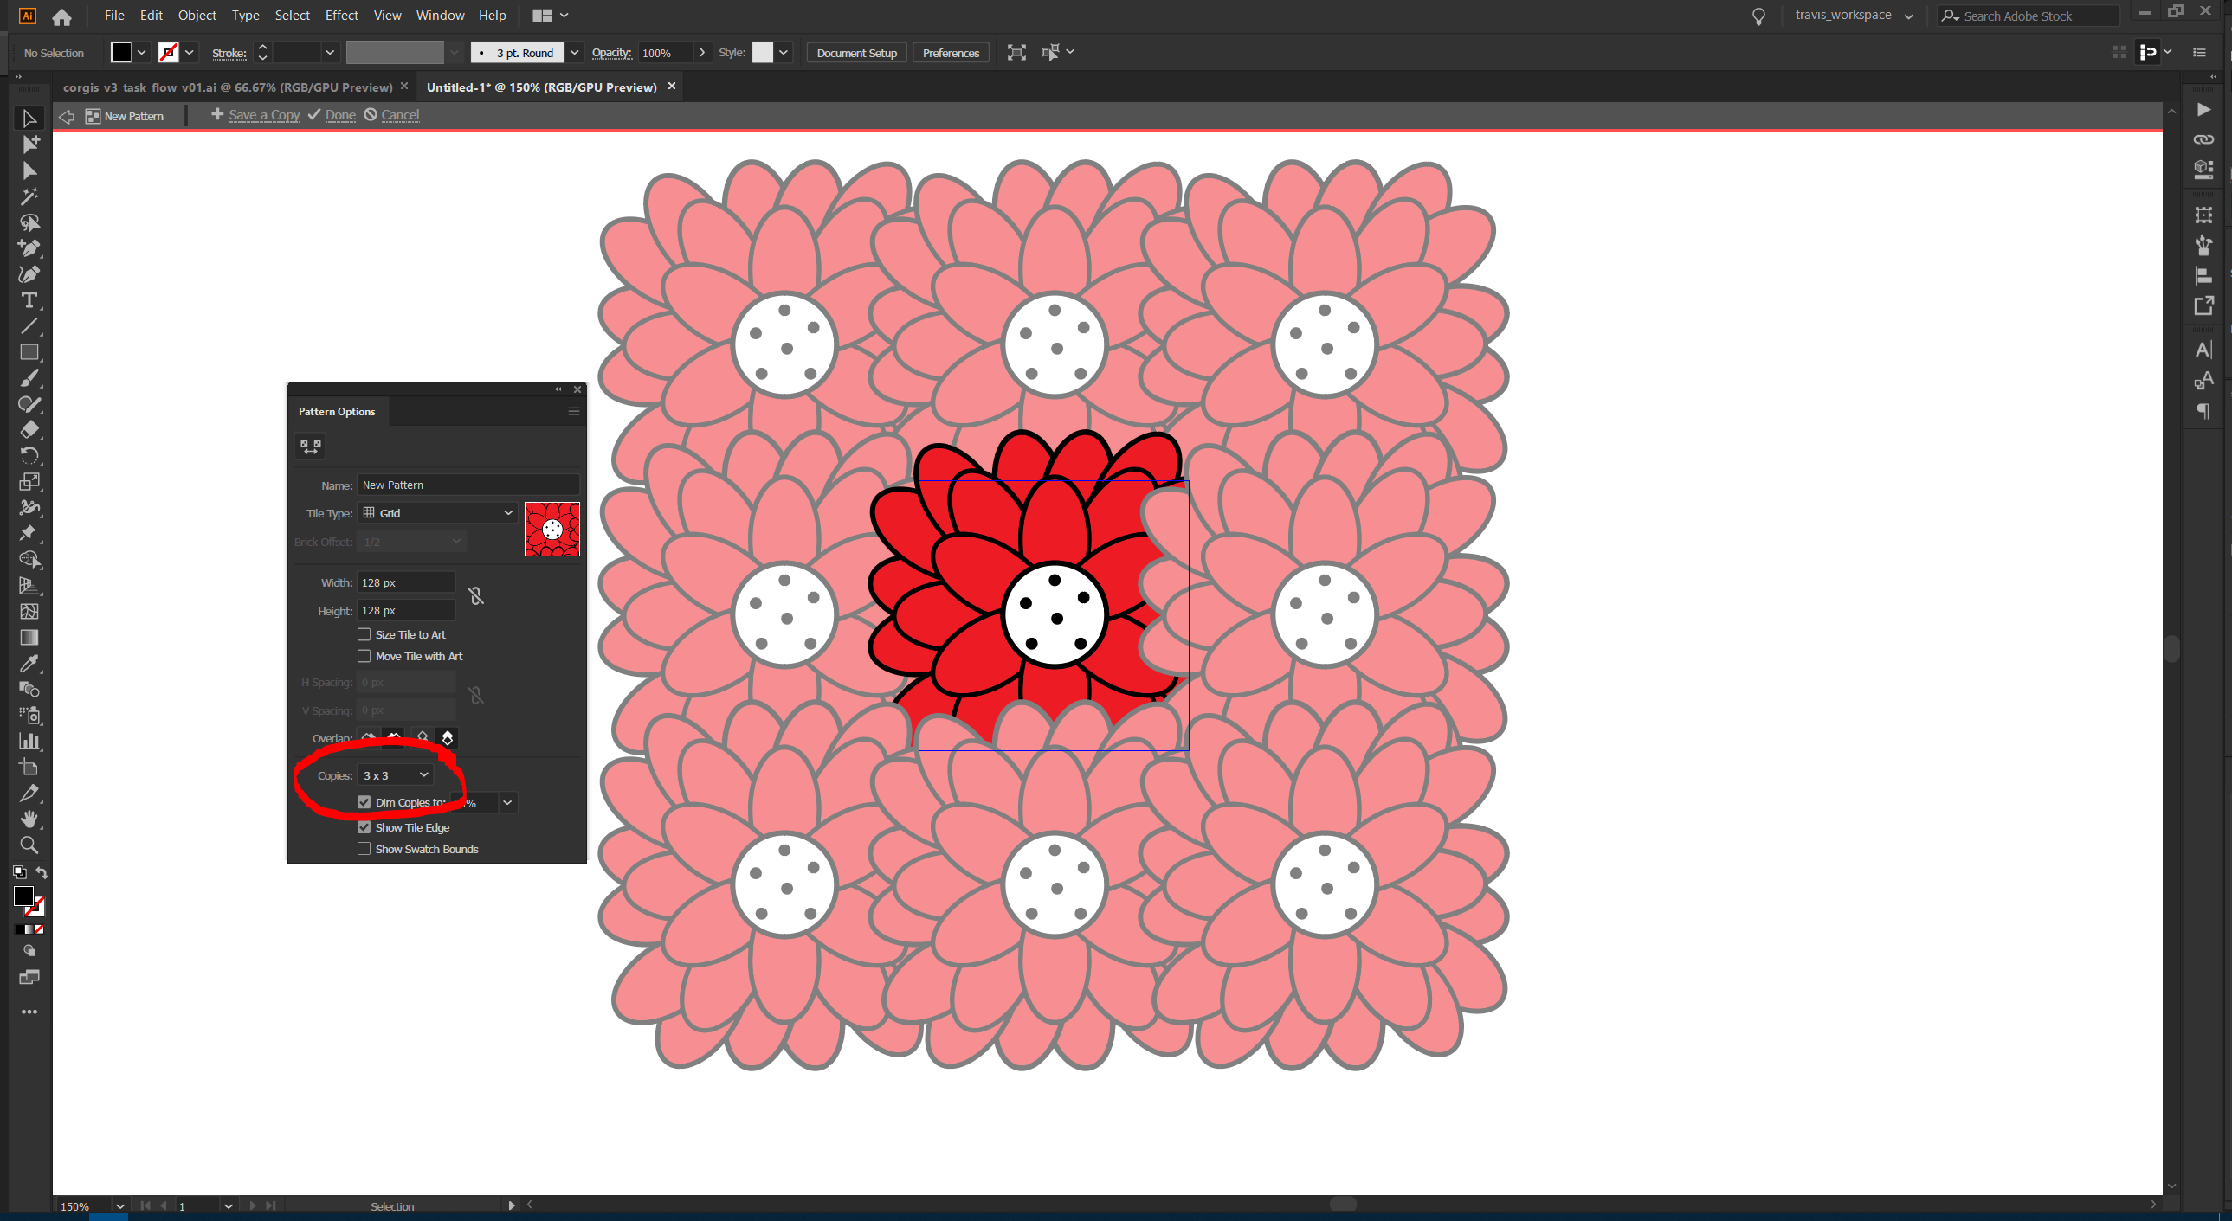The image size is (2232, 1221).
Task: Uncheck Show Tile Edge option
Action: tap(364, 827)
